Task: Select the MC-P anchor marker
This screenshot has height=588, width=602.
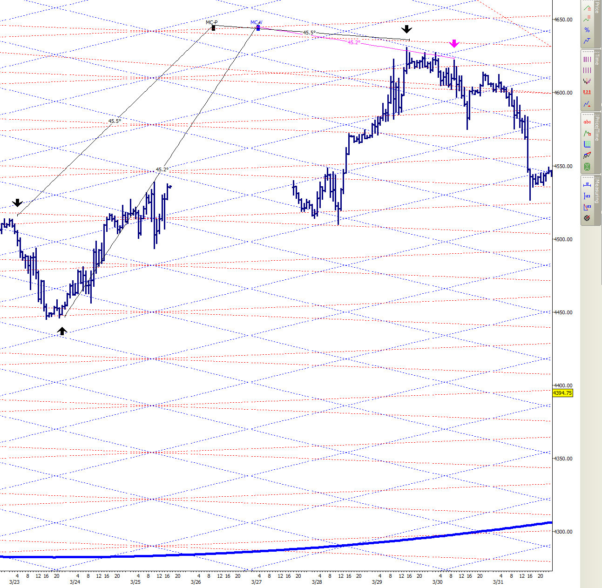Action: point(213,27)
